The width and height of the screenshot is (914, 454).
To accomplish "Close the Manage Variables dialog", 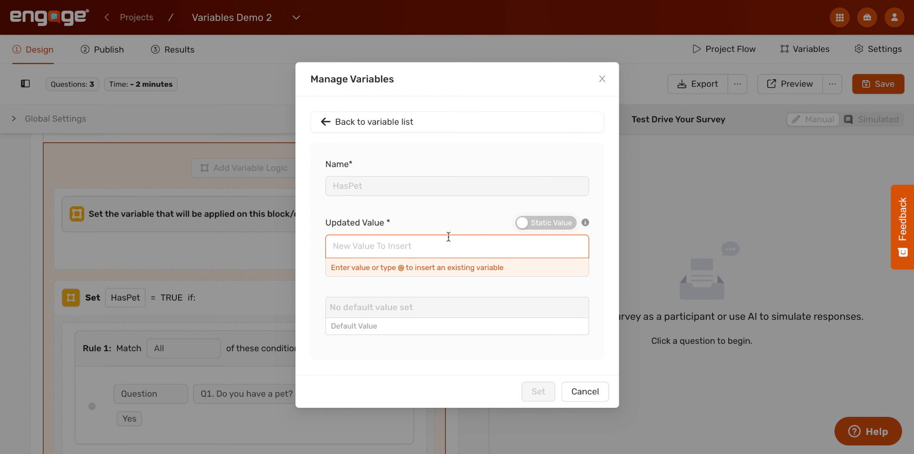I will click(602, 79).
